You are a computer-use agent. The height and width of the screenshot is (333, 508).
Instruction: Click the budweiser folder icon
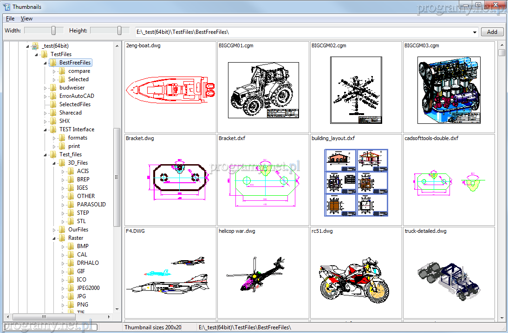52,88
